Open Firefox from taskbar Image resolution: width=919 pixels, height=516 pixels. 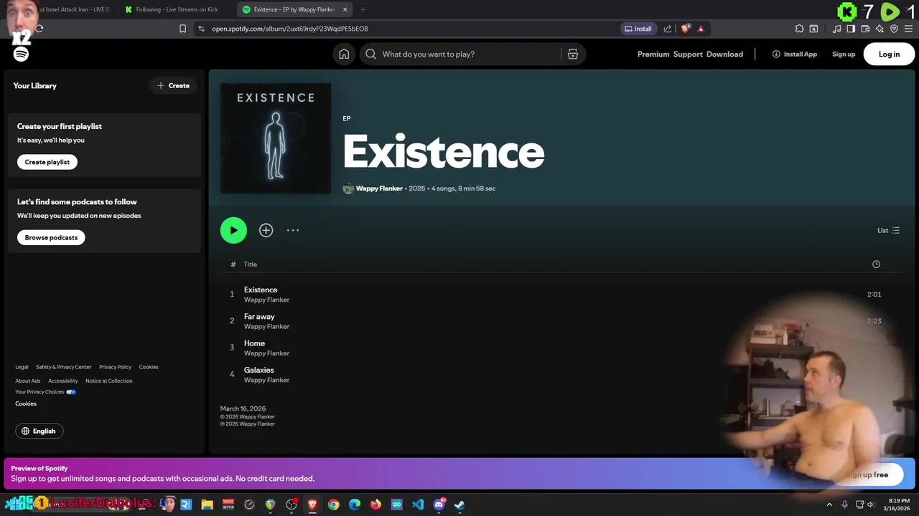[375, 505]
